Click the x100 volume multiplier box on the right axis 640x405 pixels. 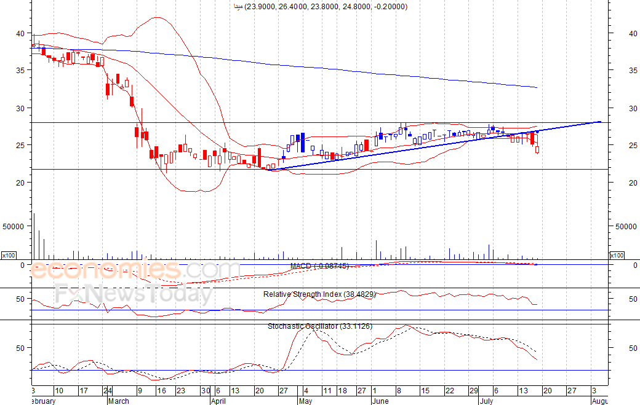617,256
